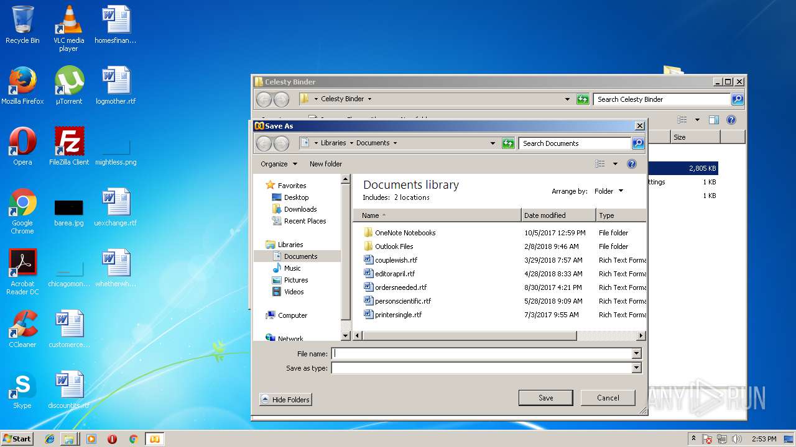This screenshot has height=447, width=796.
Task: Open the help icon in Save As toolbar
Action: pos(632,164)
